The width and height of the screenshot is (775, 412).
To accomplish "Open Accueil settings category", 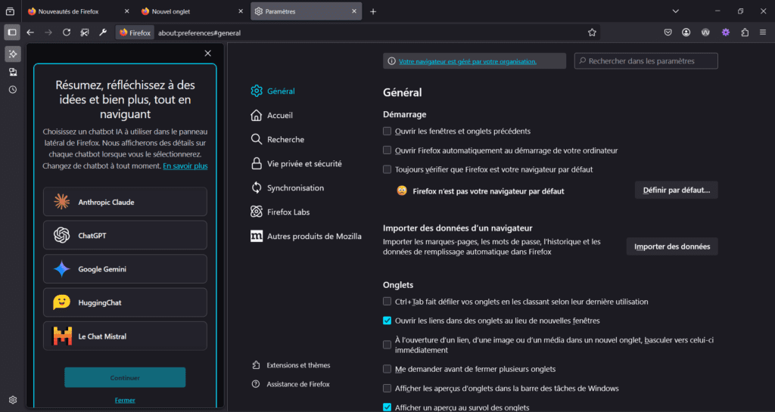I will (x=272, y=115).
